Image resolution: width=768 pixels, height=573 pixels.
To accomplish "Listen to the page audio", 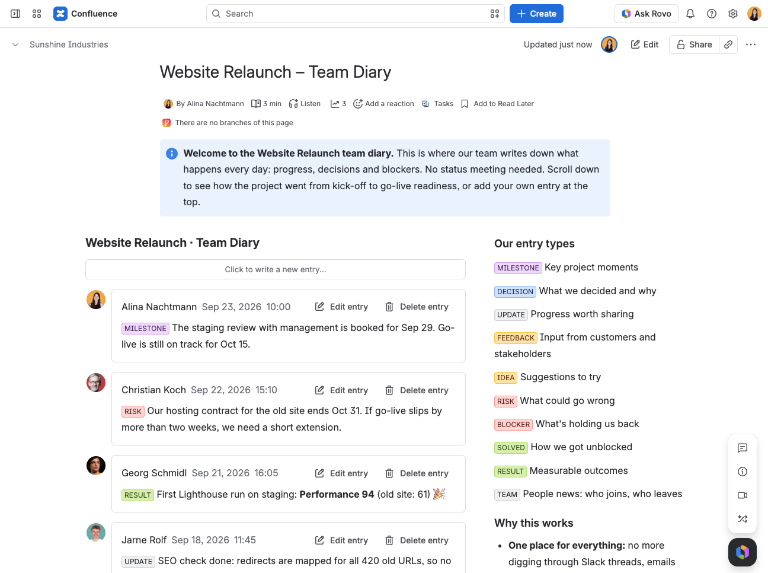I will point(305,104).
